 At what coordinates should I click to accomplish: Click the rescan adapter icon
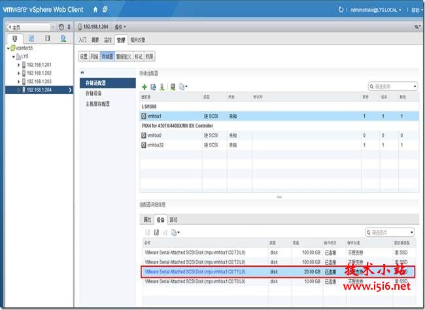pos(173,87)
